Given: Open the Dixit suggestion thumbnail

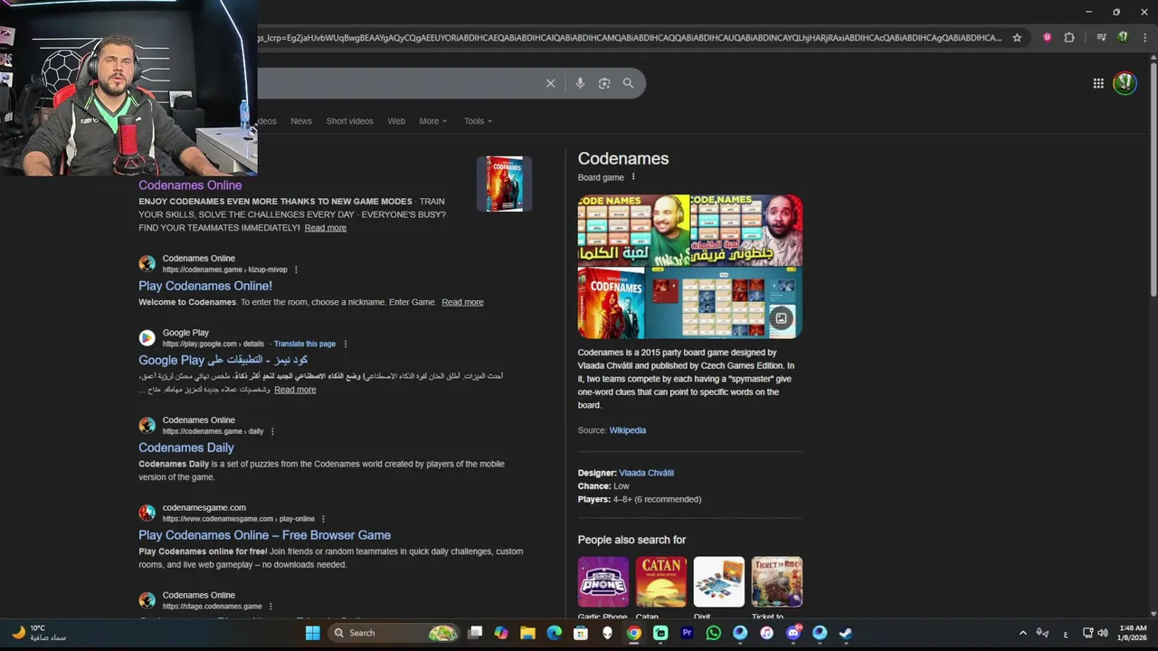Looking at the screenshot, I should (719, 581).
